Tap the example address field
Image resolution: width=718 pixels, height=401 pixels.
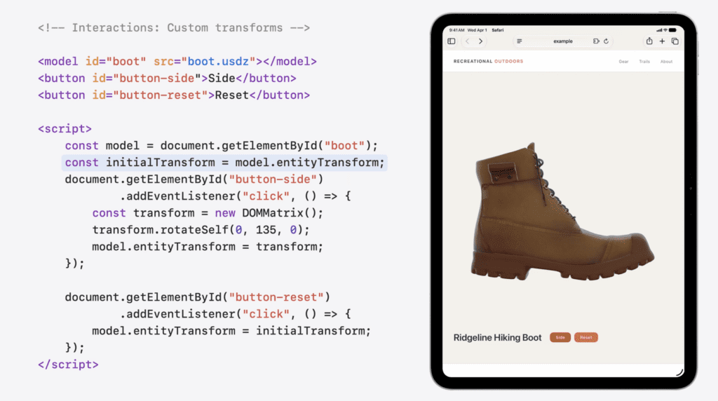coord(563,41)
